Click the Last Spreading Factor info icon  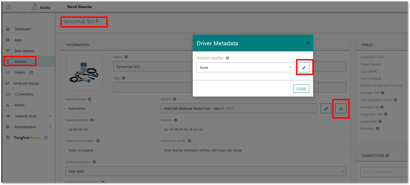coord(395,100)
